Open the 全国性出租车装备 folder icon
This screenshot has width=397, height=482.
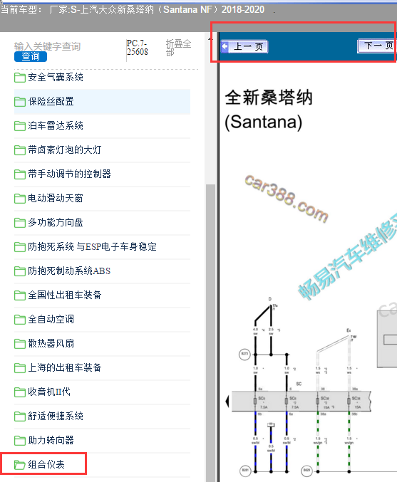tap(20, 295)
